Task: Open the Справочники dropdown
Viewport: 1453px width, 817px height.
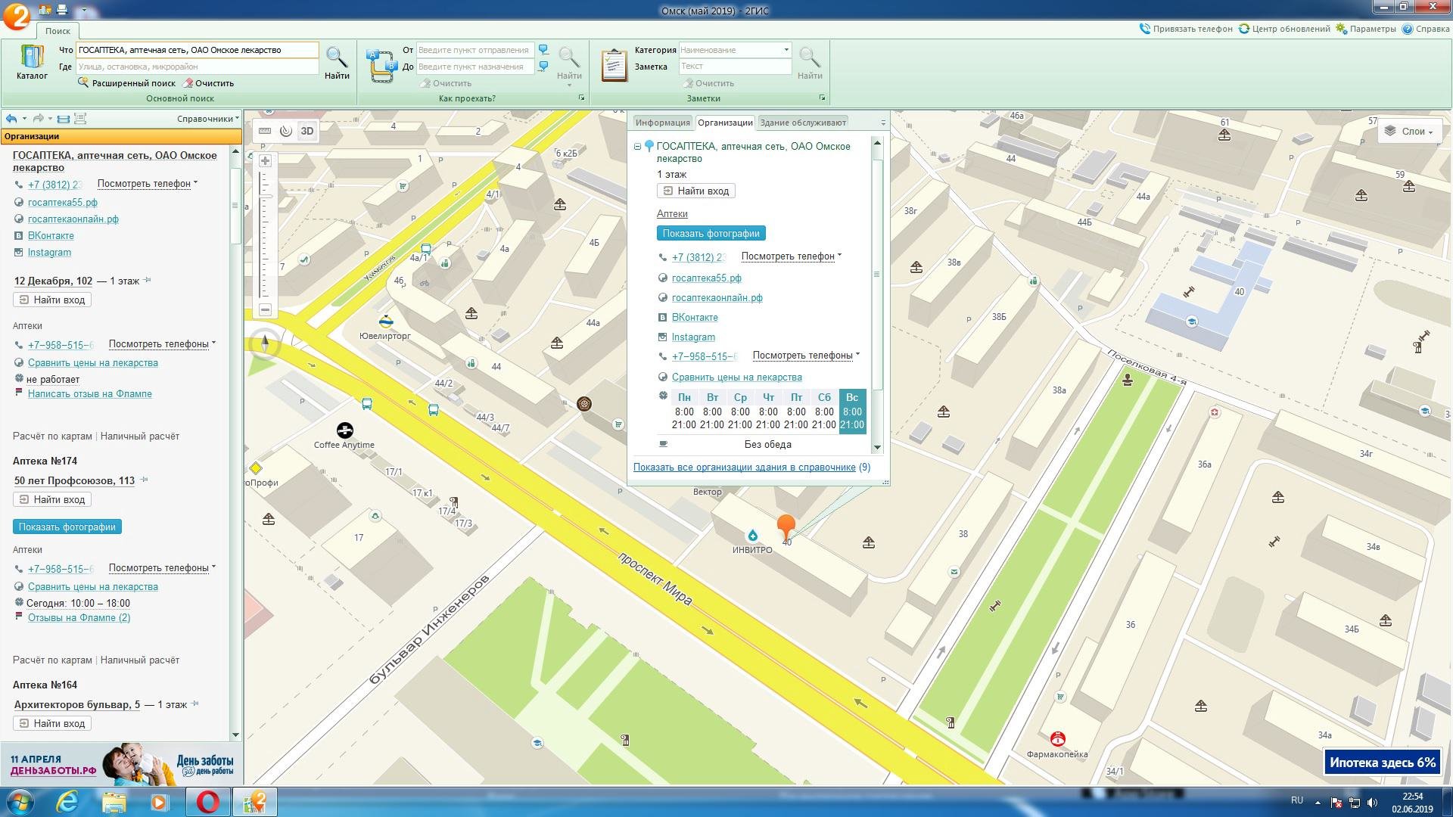Action: click(x=208, y=119)
